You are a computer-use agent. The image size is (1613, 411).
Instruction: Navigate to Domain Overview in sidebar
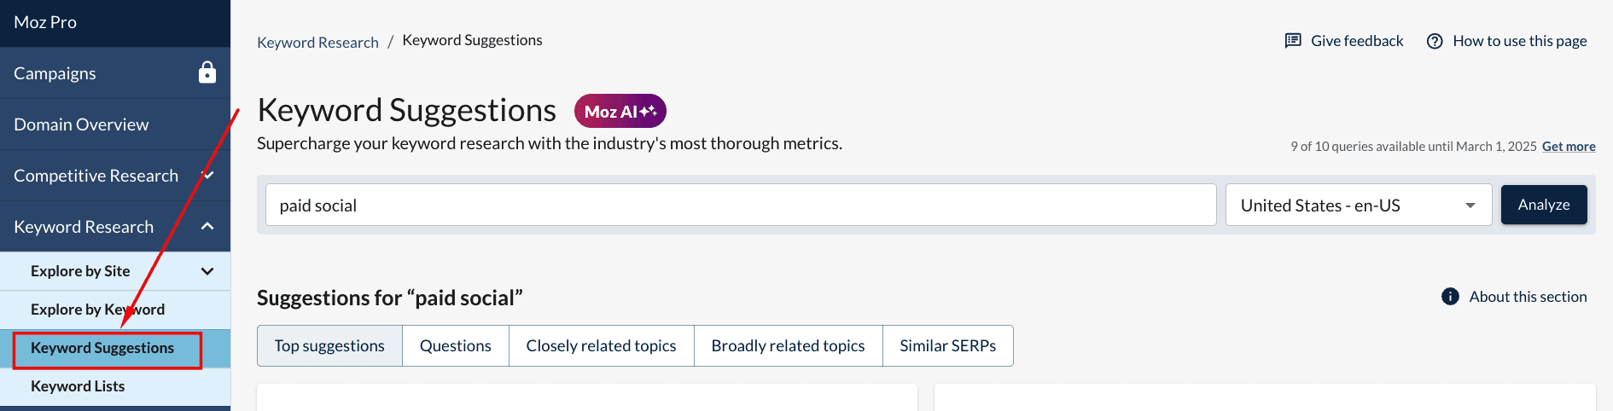click(81, 124)
